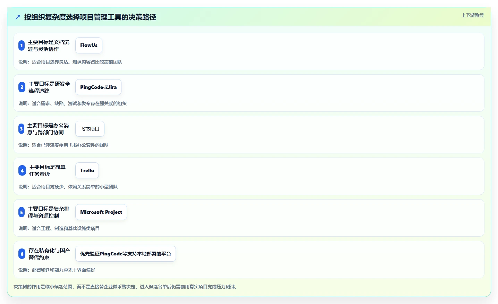498x304 pixels.
Task: Click the condition 存在私有化与国产替代约束
Action: click(49, 254)
